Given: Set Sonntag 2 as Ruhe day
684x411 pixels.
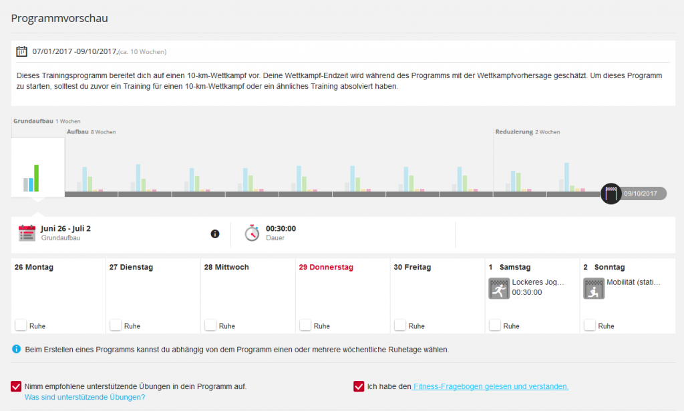Looking at the screenshot, I should point(590,325).
